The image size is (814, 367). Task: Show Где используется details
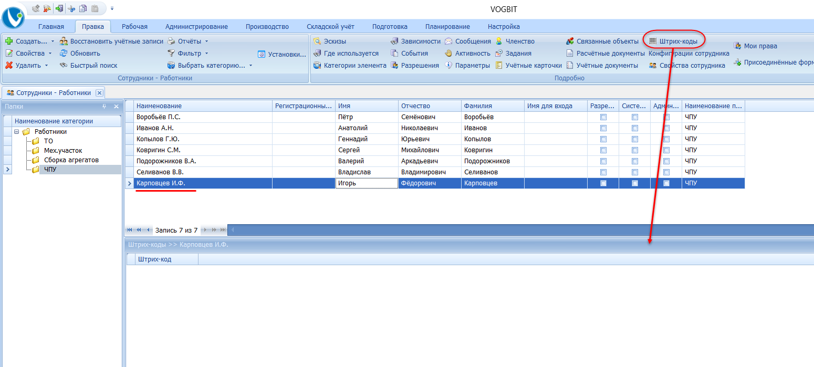tap(346, 53)
